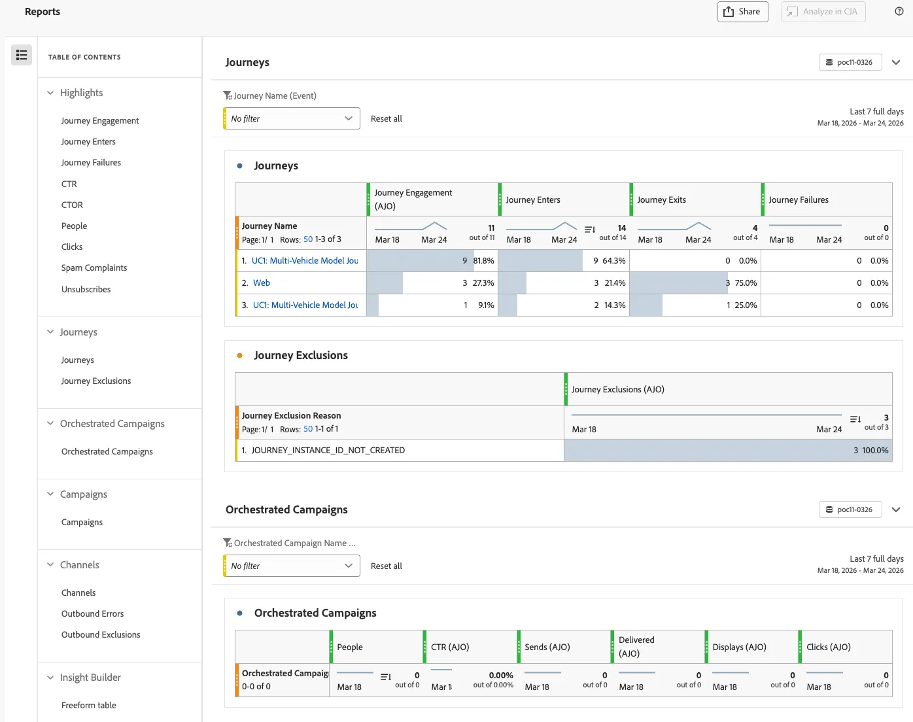Change rows count 50 in Journeys table

point(308,239)
